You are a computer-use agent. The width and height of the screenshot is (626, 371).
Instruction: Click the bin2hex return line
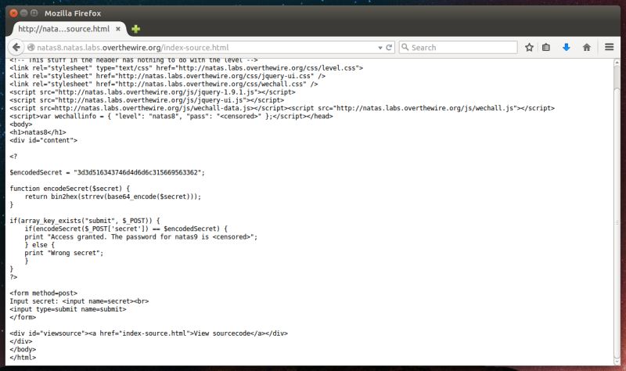(113, 196)
